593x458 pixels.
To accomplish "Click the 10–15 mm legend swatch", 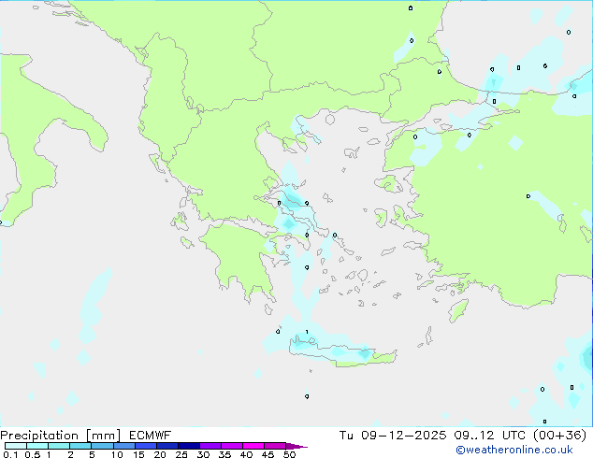I will (x=123, y=446).
